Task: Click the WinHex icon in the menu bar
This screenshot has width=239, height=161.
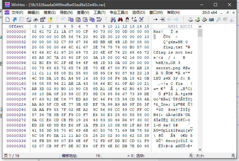Action: click(x=7, y=12)
